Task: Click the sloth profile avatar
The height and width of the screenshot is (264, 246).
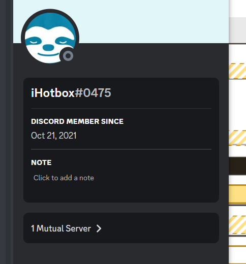Action: tap(50, 38)
